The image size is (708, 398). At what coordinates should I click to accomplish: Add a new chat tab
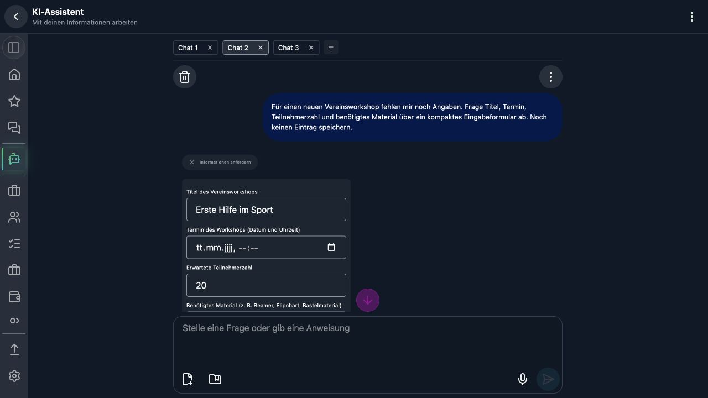pyautogui.click(x=331, y=48)
